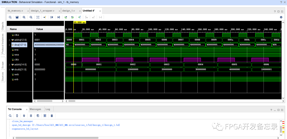Screen dimensions: 287x139
Task: Jump to the last simulation time
Action: 59,17
